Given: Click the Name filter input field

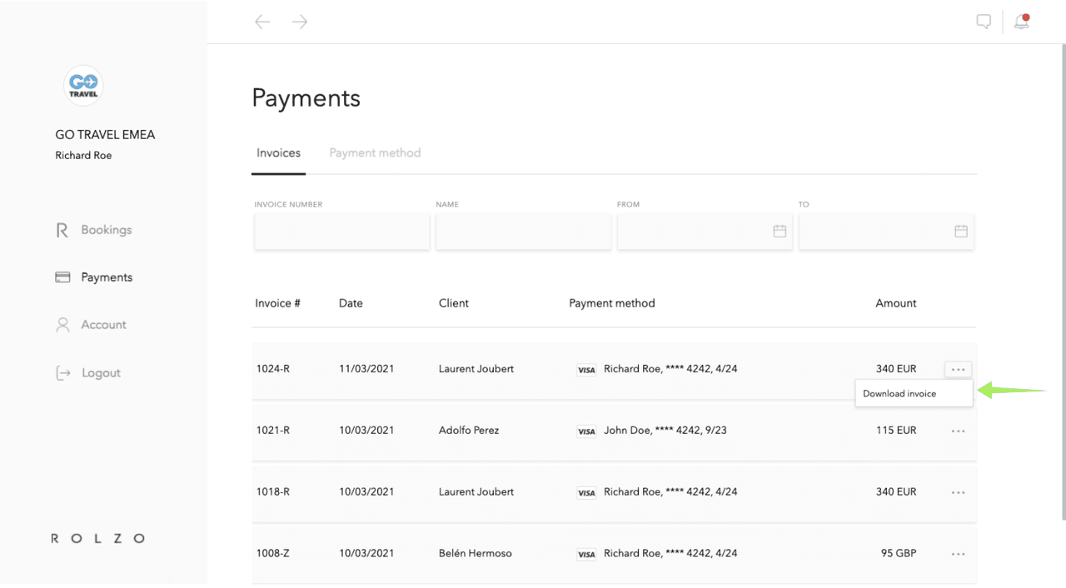Looking at the screenshot, I should 523,232.
